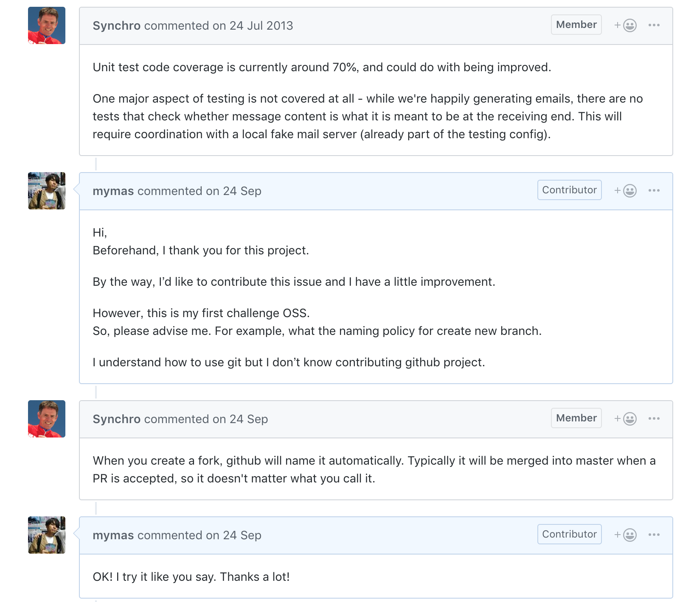Open mymas's avatar beside the last comment
The width and height of the screenshot is (680, 602).
47,535
